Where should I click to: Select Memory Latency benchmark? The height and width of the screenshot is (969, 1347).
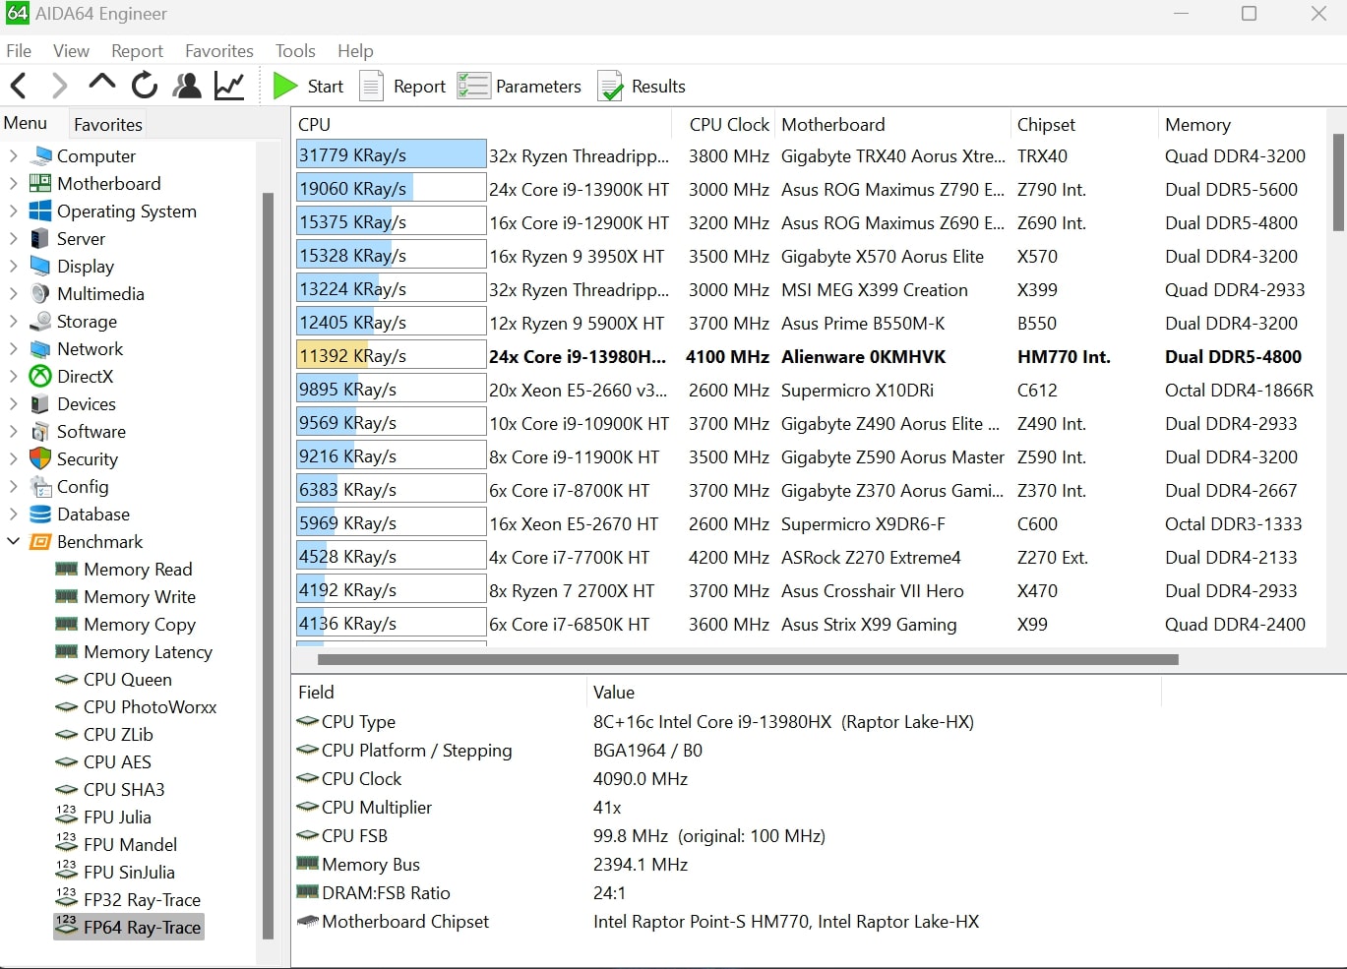(x=148, y=651)
